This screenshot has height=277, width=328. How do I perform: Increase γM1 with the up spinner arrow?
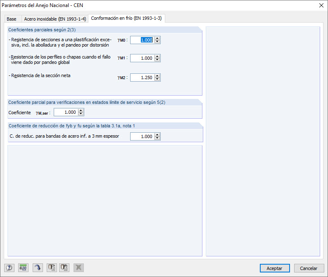[x=157, y=56]
